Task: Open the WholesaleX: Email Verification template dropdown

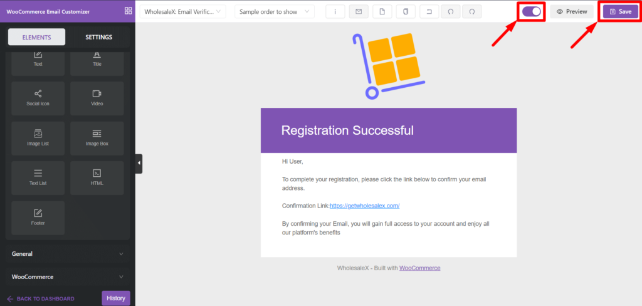Action: pyautogui.click(x=182, y=12)
